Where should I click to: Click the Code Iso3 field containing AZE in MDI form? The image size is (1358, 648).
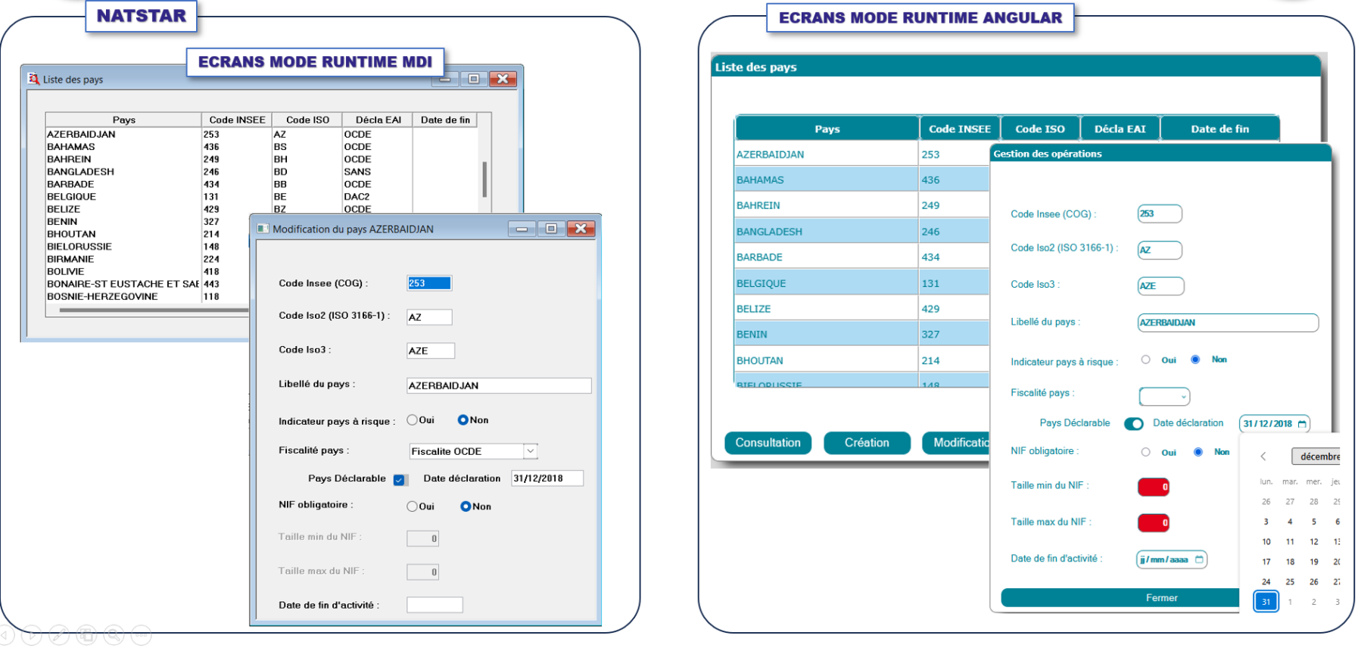click(431, 350)
